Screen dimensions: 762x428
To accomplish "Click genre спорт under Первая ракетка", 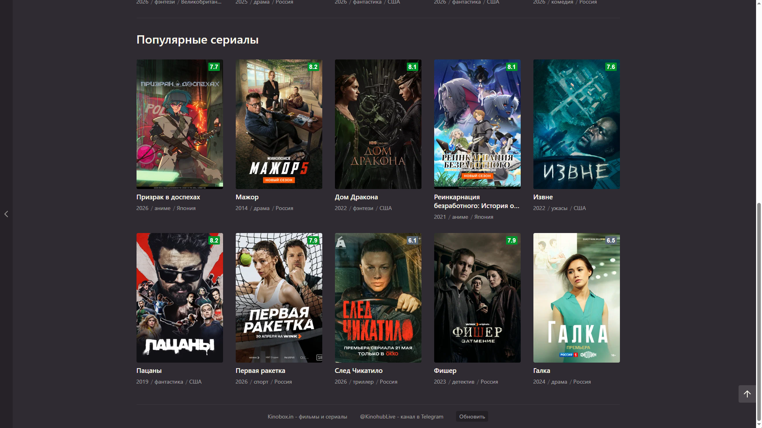I will point(261,382).
